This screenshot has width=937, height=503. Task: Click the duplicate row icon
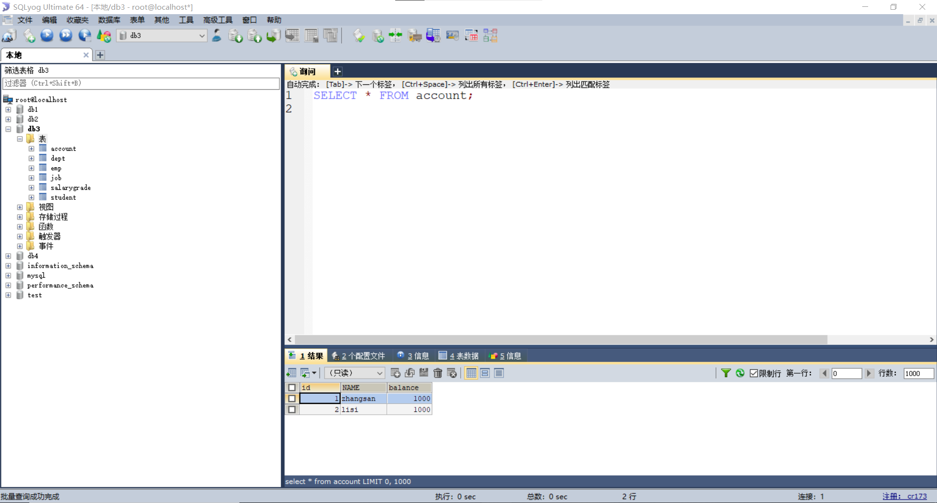coord(410,373)
